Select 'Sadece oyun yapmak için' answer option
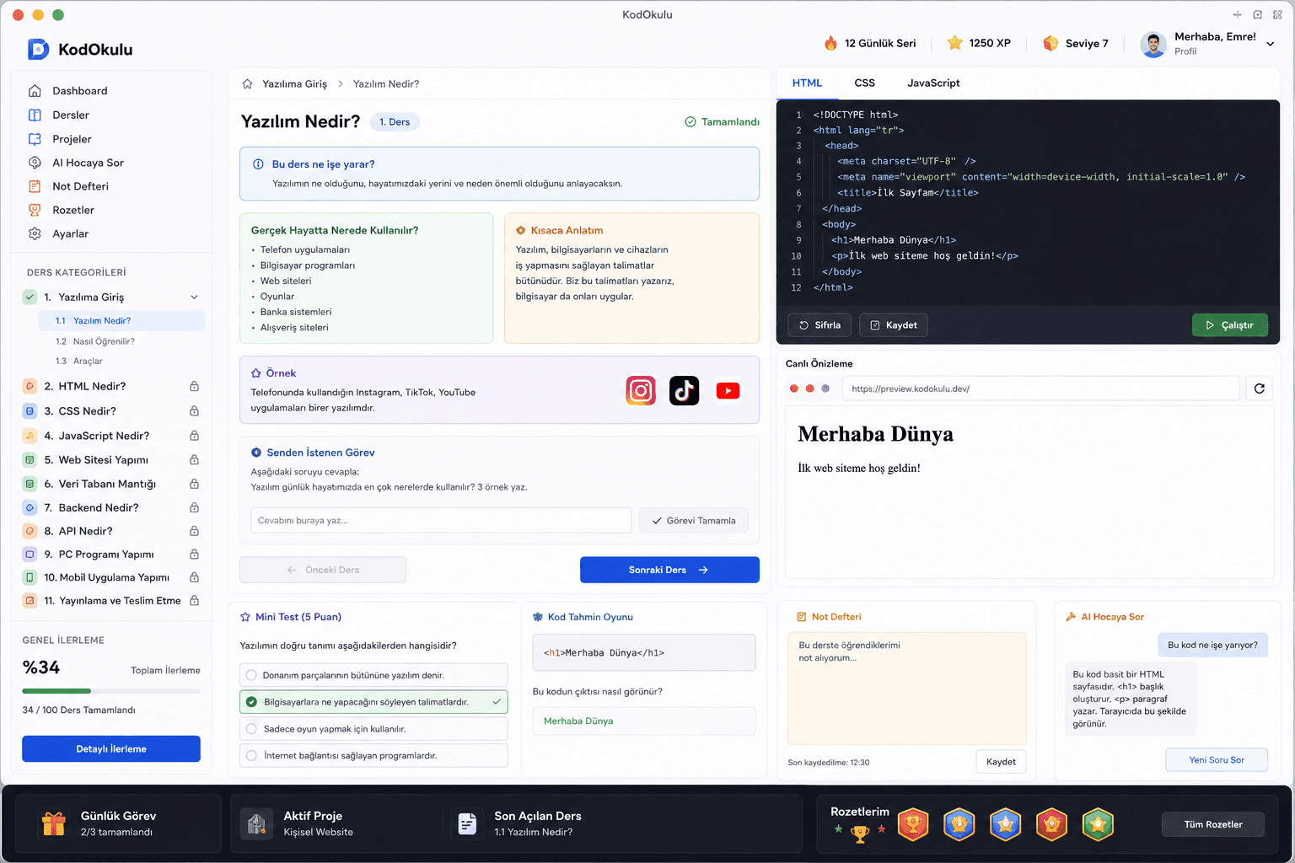This screenshot has height=863, width=1295. click(373, 729)
